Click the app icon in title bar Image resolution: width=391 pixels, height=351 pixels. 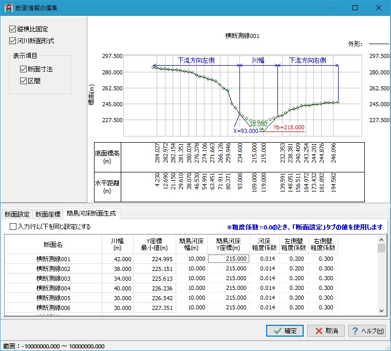tap(8, 8)
